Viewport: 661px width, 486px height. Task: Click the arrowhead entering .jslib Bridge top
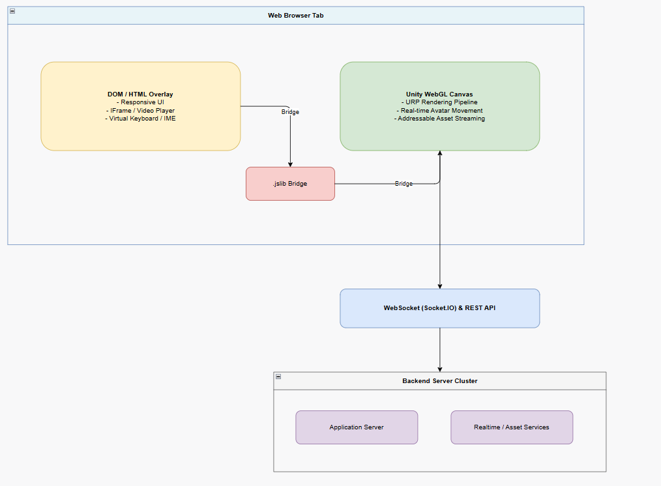[x=290, y=165]
